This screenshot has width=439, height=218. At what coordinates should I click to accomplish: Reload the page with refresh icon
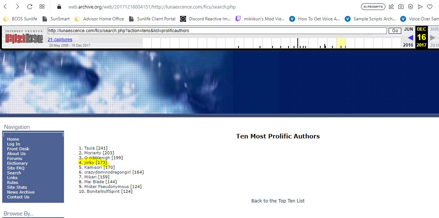(x=30, y=6)
